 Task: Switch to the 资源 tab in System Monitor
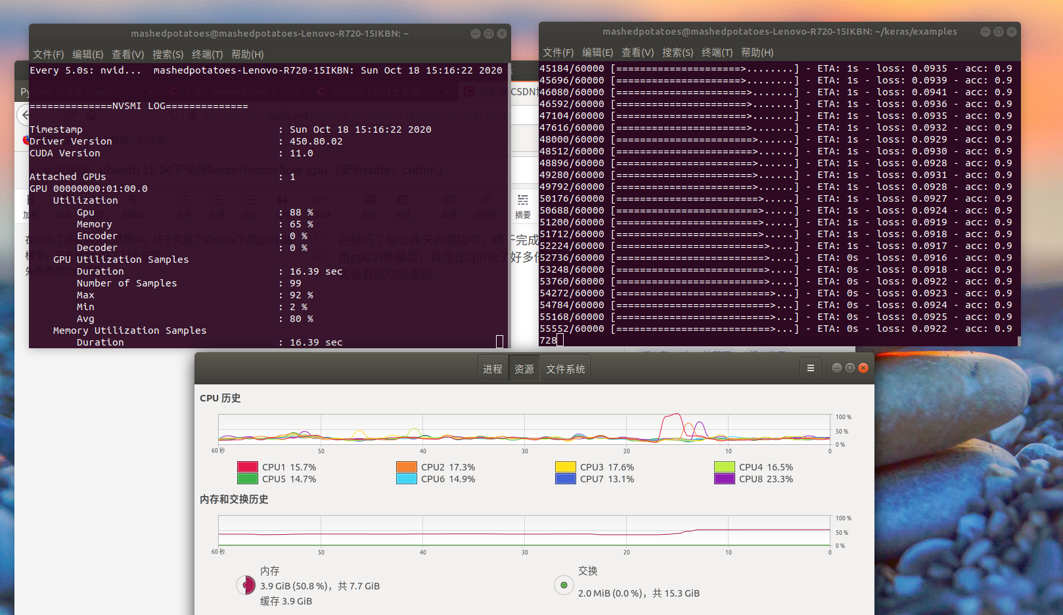click(524, 369)
